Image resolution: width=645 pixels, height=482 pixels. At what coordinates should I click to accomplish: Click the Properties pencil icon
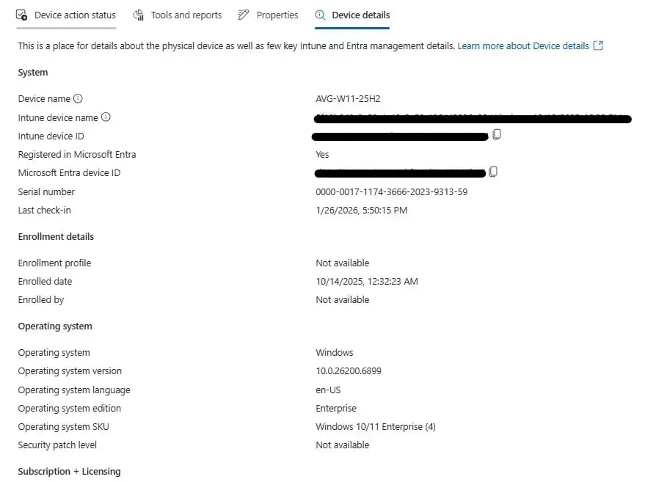[244, 15]
